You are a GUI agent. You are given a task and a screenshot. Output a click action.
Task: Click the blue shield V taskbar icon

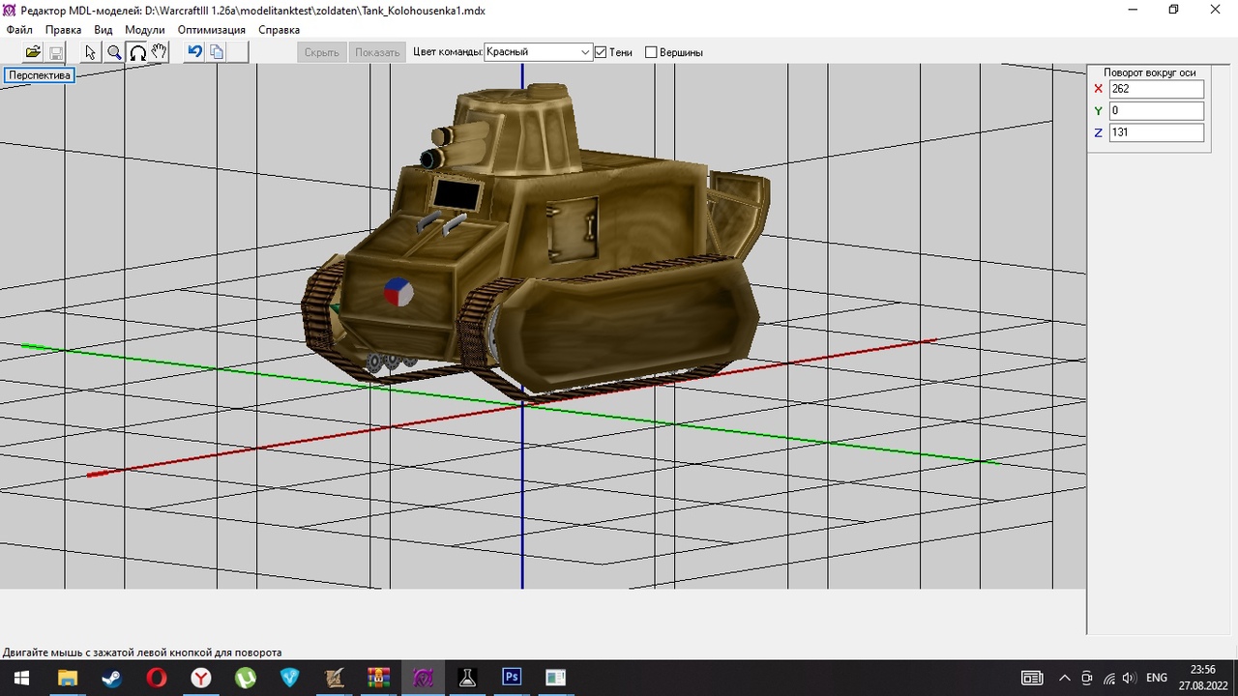pos(289,678)
